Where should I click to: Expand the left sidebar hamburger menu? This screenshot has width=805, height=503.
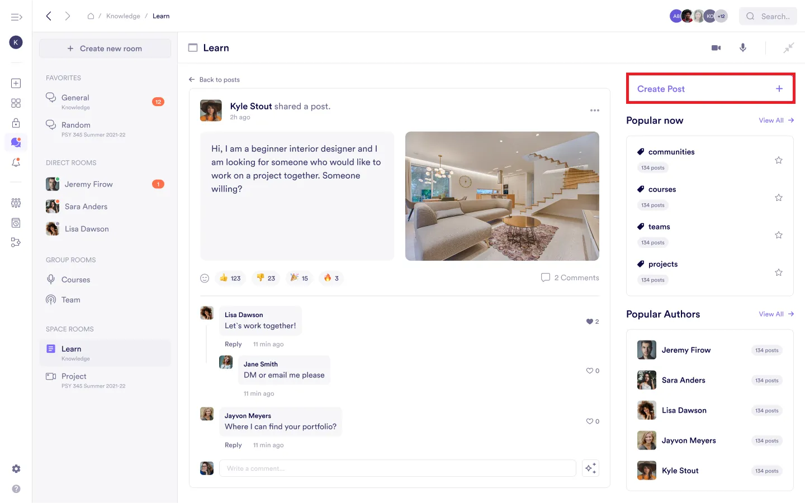click(x=16, y=17)
